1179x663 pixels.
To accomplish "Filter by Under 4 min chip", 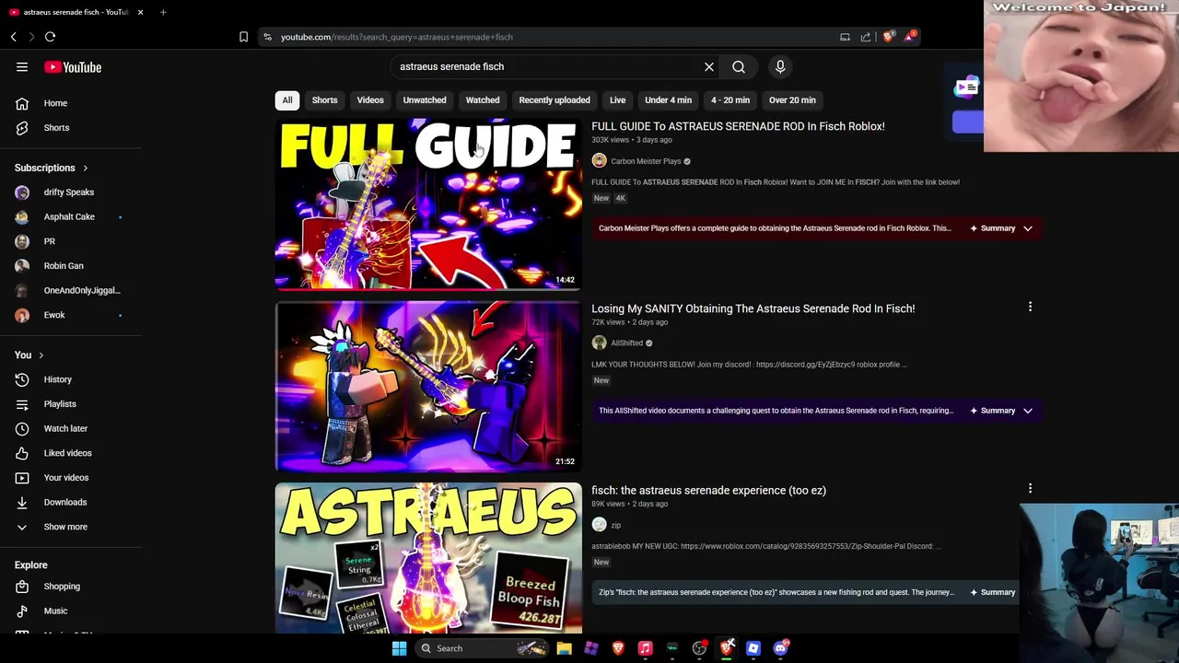I will (668, 100).
